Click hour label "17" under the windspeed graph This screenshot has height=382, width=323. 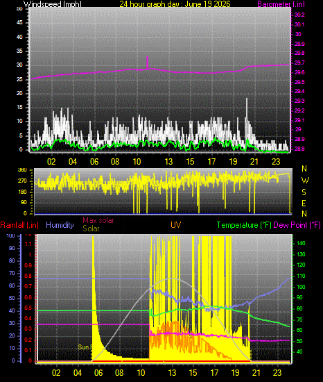tap(211, 162)
